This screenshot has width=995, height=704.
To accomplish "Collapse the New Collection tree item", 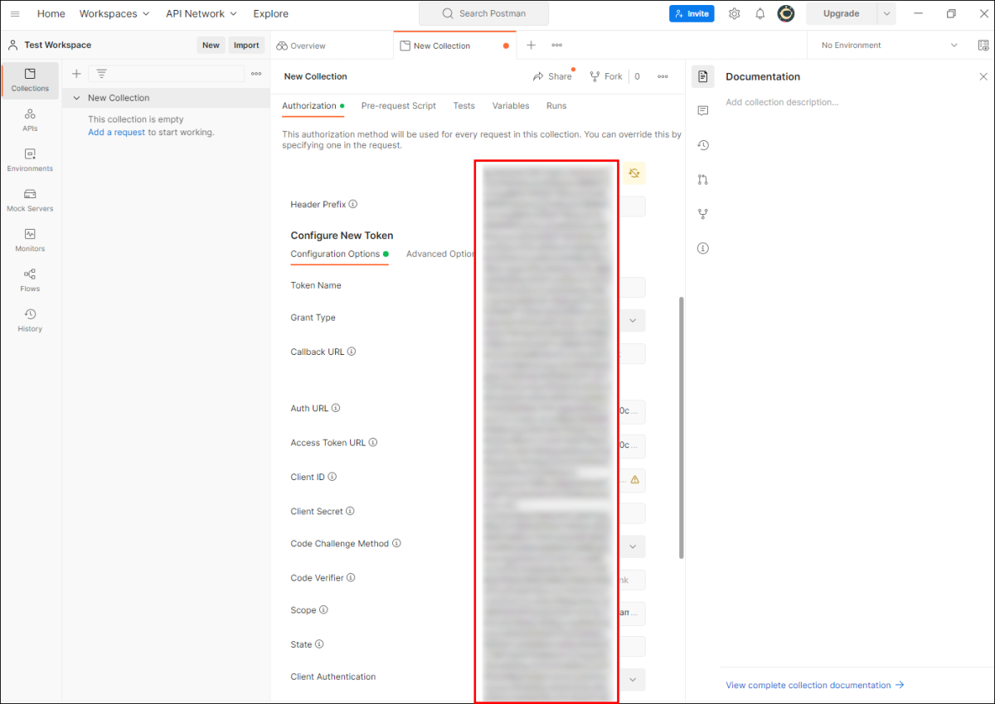I will click(x=77, y=98).
